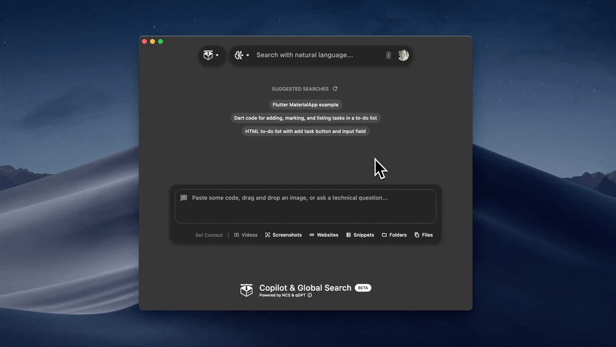Screen dimensions: 616x347
Task: Enable Set Context for the conversation
Action: [x=208, y=235]
